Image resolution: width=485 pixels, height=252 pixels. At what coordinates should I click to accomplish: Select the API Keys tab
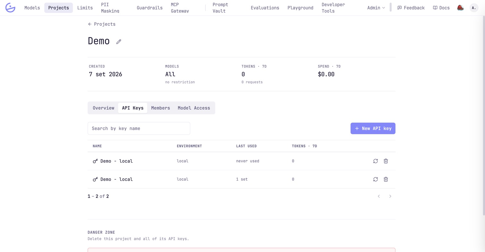[x=132, y=108]
